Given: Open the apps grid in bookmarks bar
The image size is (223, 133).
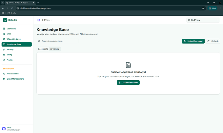Looking at the screenshot, I should 3,13.
